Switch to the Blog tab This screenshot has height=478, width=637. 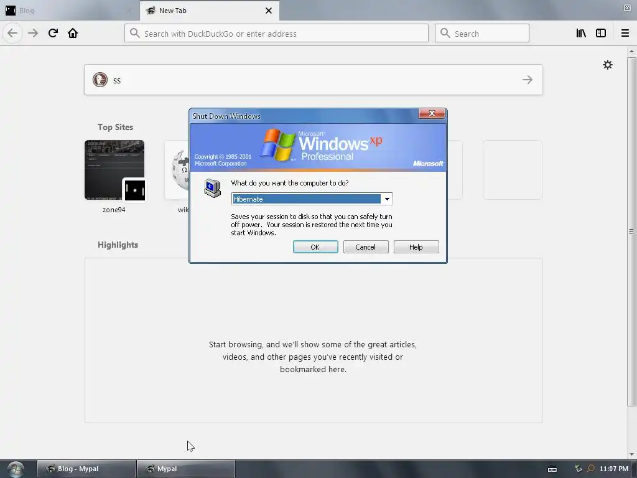[69, 11]
